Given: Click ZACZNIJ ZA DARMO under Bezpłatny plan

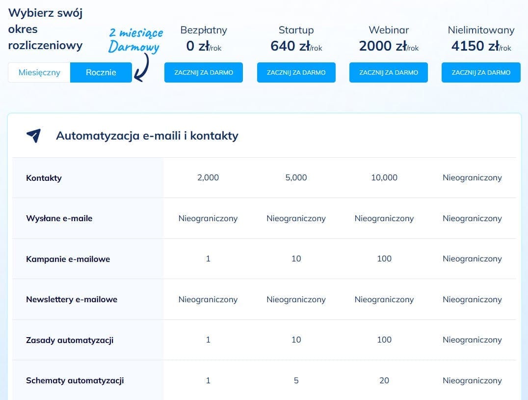Looking at the screenshot, I should pyautogui.click(x=203, y=72).
